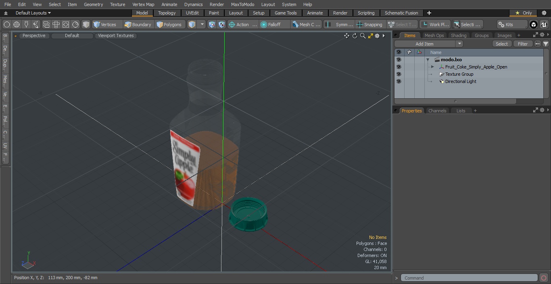Open the Kits menu
Screen dimensions: 551x284
tap(512, 25)
